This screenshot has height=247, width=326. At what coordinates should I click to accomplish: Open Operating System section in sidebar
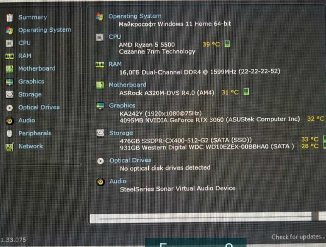(x=45, y=30)
